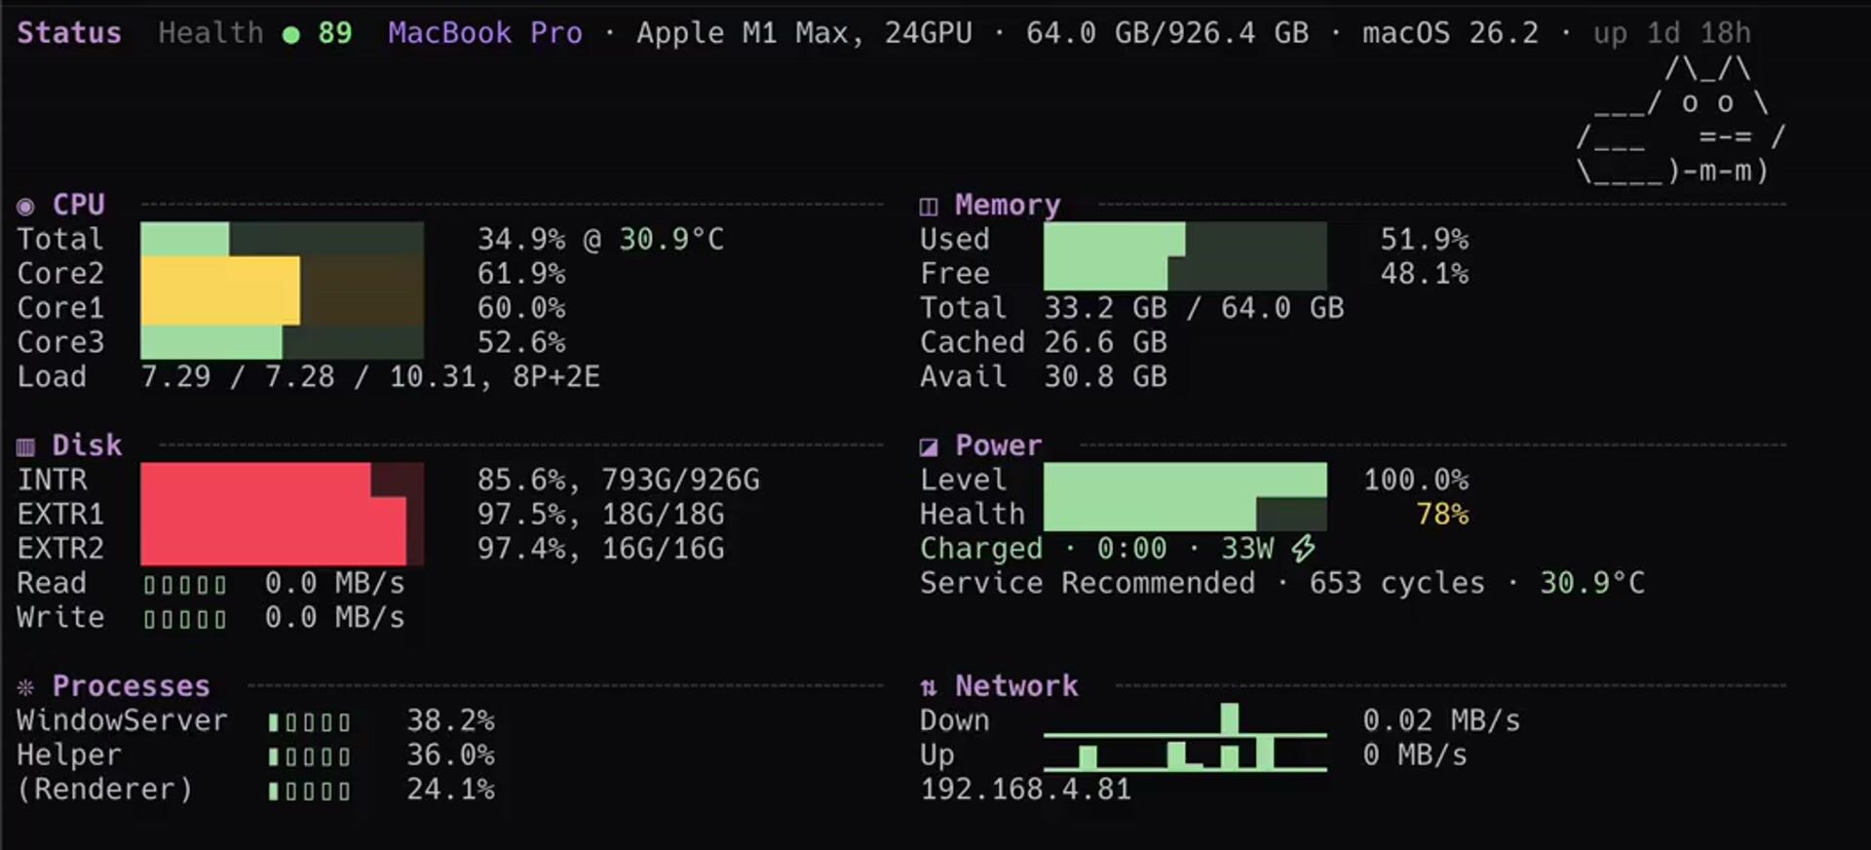
Task: Click the MacBook Pro device name
Action: [485, 33]
